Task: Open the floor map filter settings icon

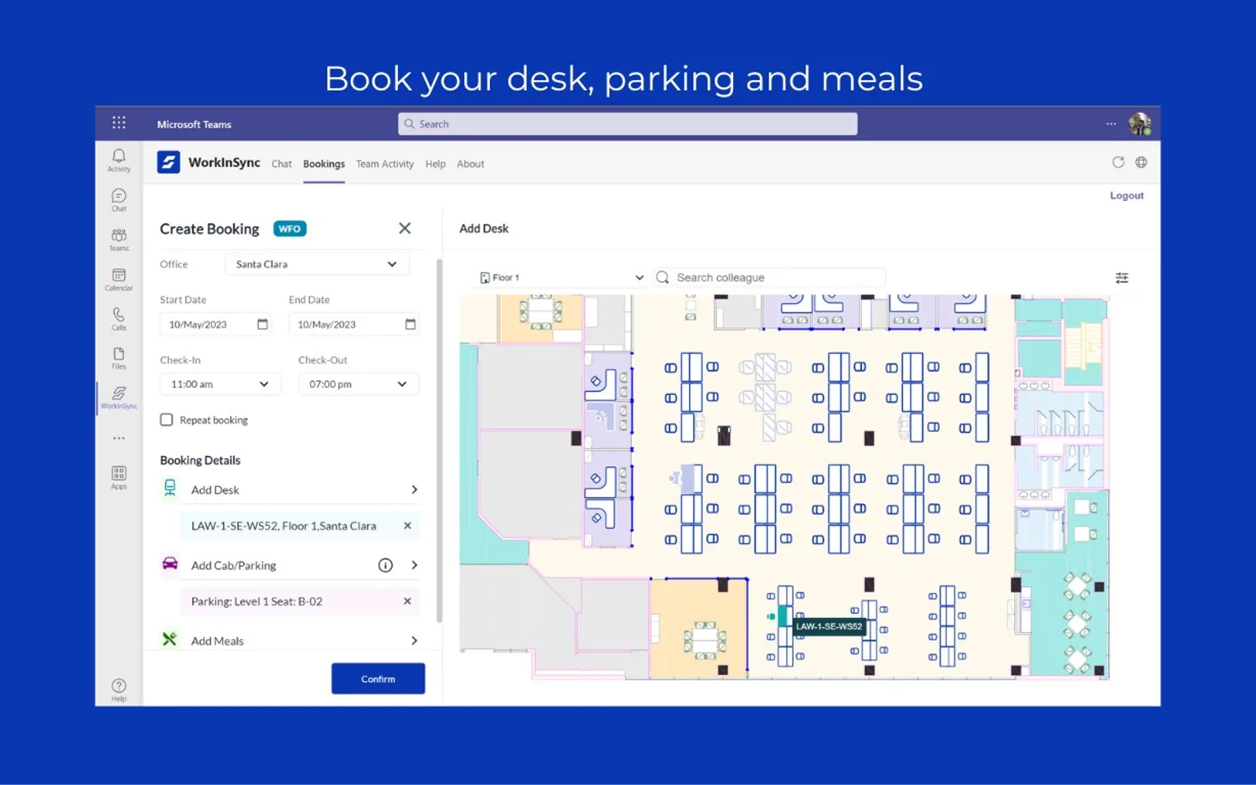Action: click(1122, 278)
